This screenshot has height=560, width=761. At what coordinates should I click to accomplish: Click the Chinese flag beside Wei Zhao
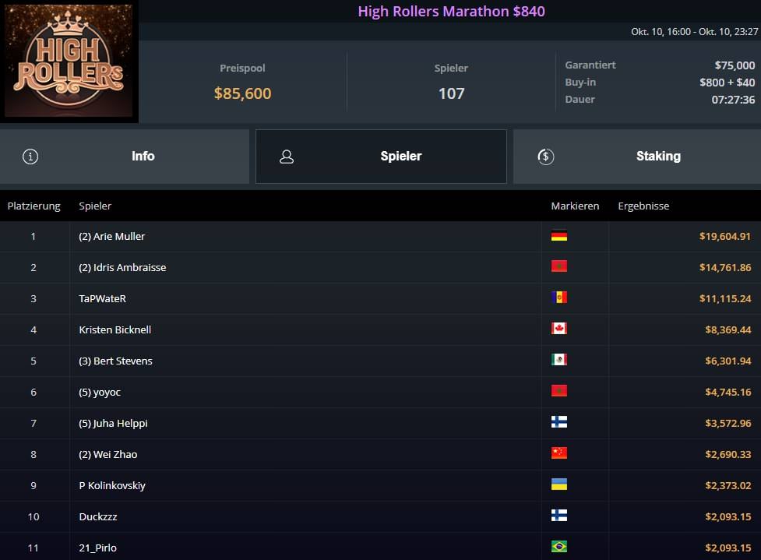558,454
